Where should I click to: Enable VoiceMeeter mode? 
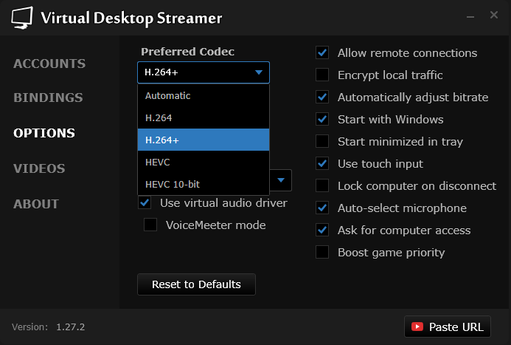pos(150,225)
